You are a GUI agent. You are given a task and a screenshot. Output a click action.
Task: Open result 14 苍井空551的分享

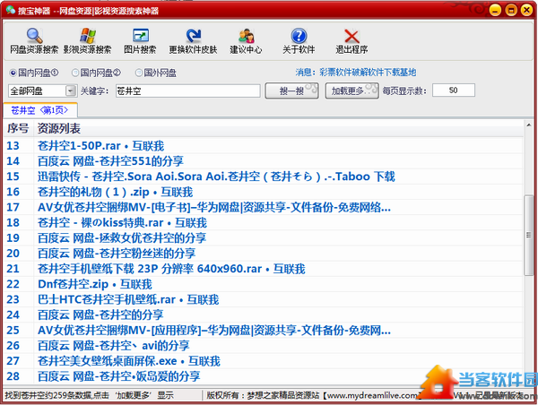[x=110, y=161]
